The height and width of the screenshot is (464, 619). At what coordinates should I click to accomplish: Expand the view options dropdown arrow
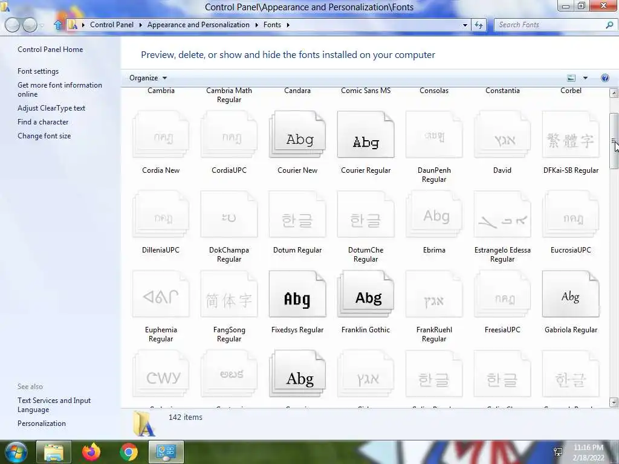click(x=585, y=78)
